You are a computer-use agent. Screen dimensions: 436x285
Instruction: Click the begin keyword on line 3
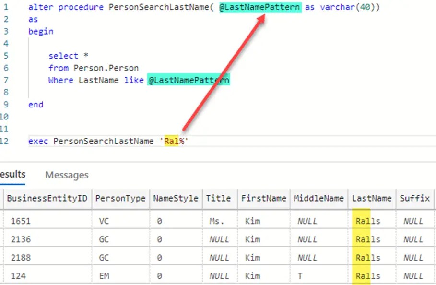[41, 31]
